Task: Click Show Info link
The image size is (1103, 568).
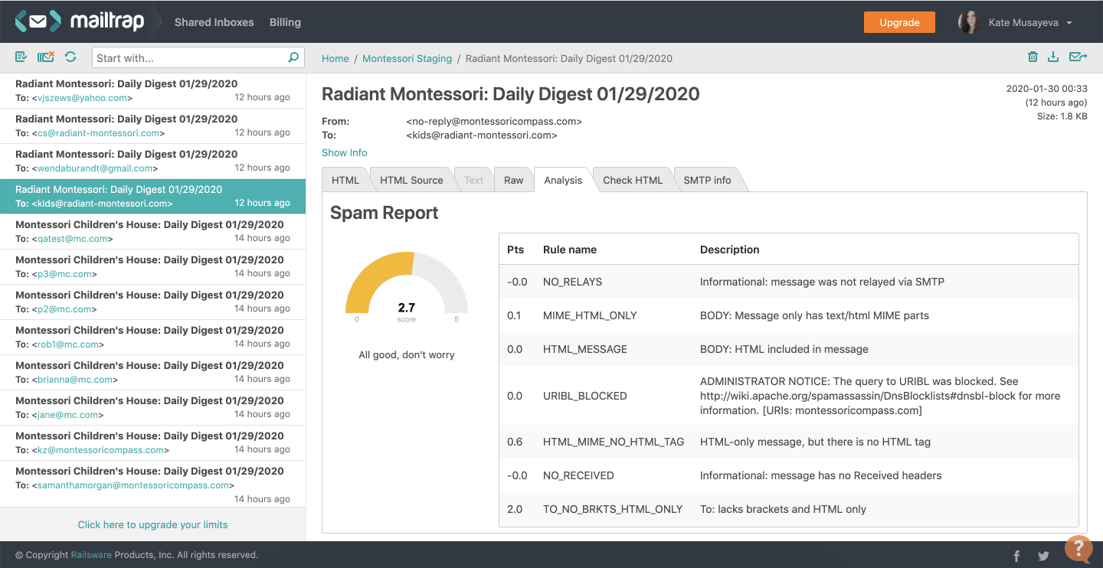Action: 345,152
